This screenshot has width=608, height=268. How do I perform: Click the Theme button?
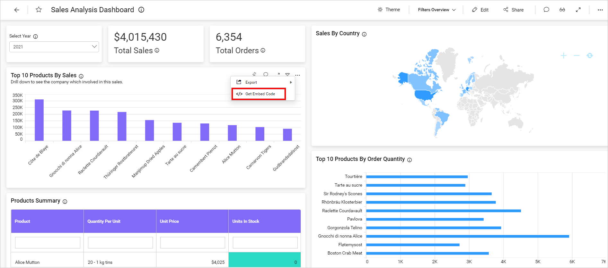point(389,10)
